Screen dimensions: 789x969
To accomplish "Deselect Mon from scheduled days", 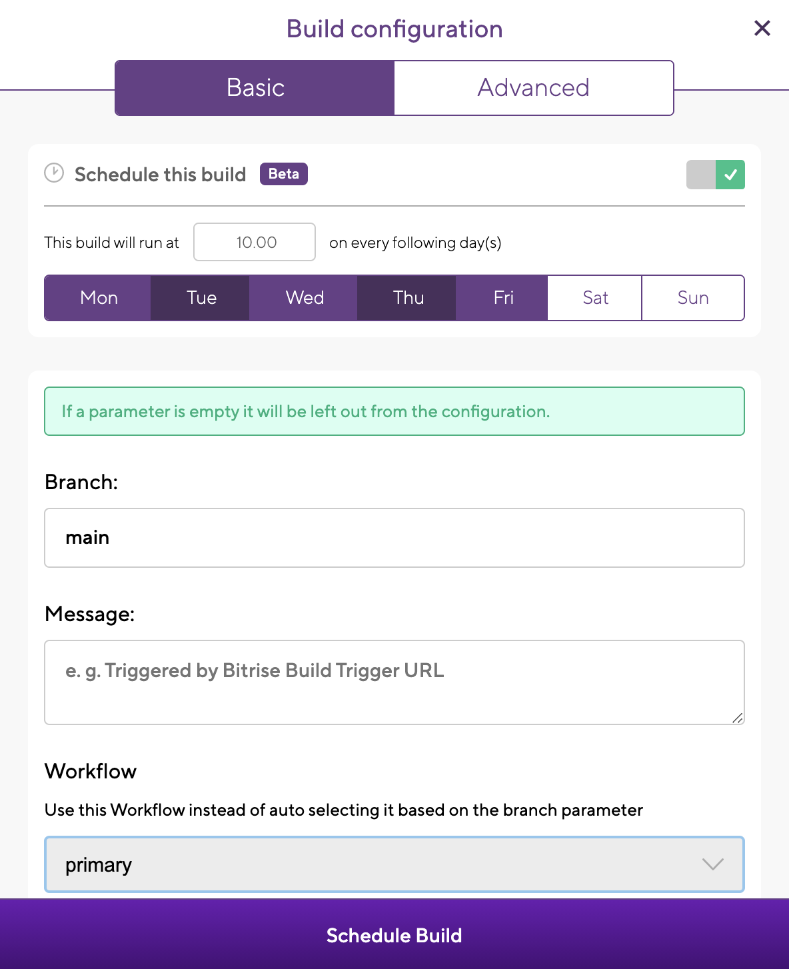I will [x=99, y=298].
